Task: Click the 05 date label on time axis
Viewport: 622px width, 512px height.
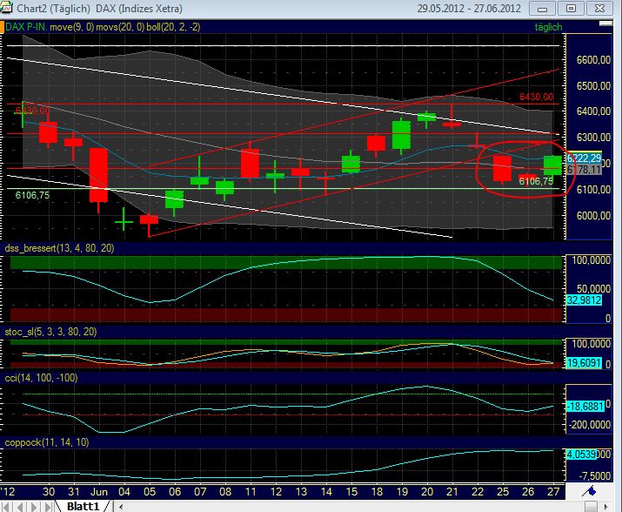Action: click(150, 492)
